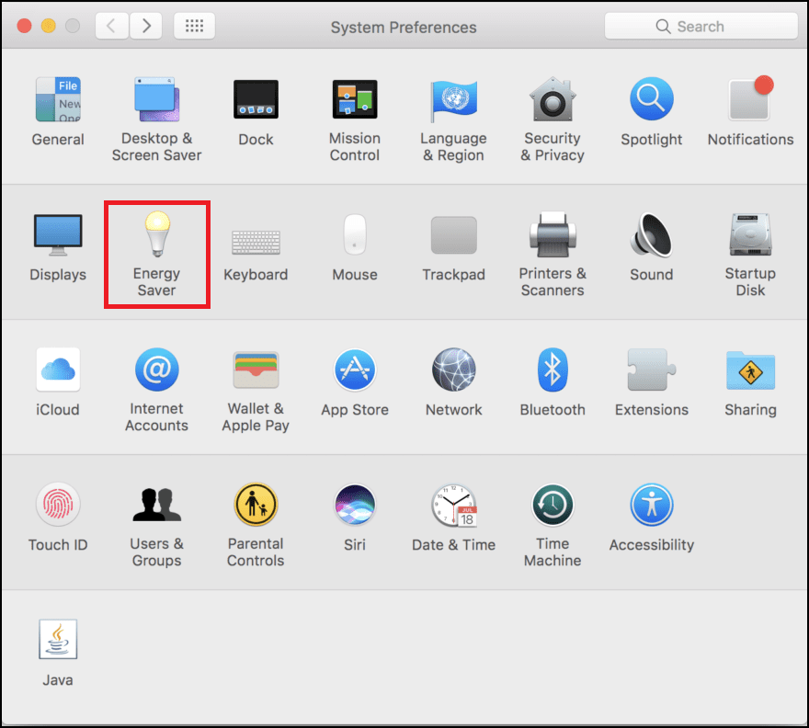Open Security & Privacy settings

tap(553, 97)
